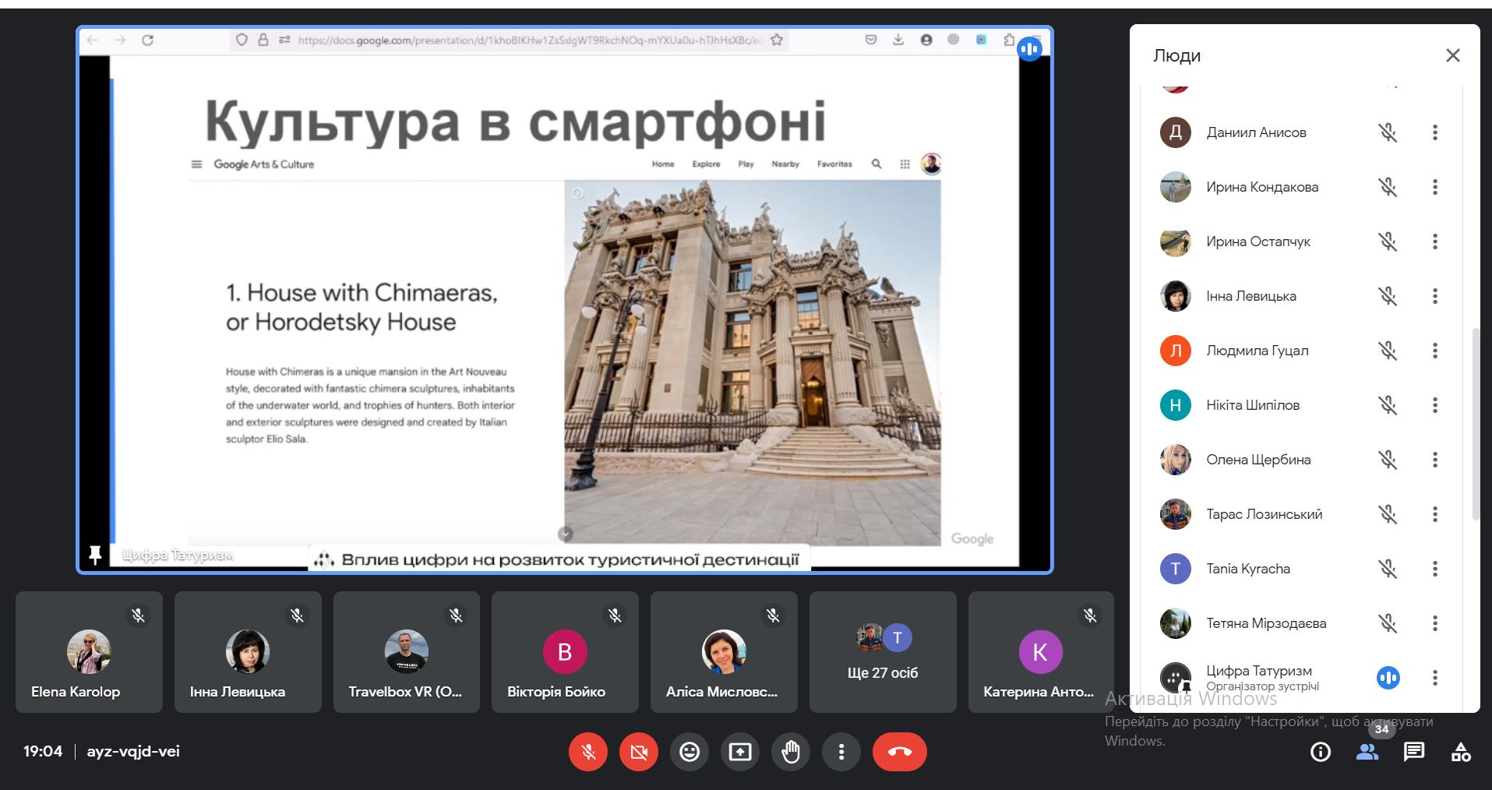The height and width of the screenshot is (790, 1492).
Task: Click the present screen button
Action: click(740, 752)
